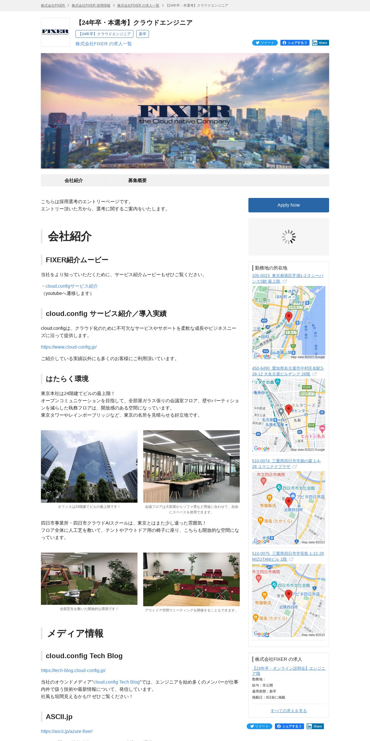370x741 pixels.
Task: Open inline cloud.config Tech Blog link
Action: pos(116,682)
